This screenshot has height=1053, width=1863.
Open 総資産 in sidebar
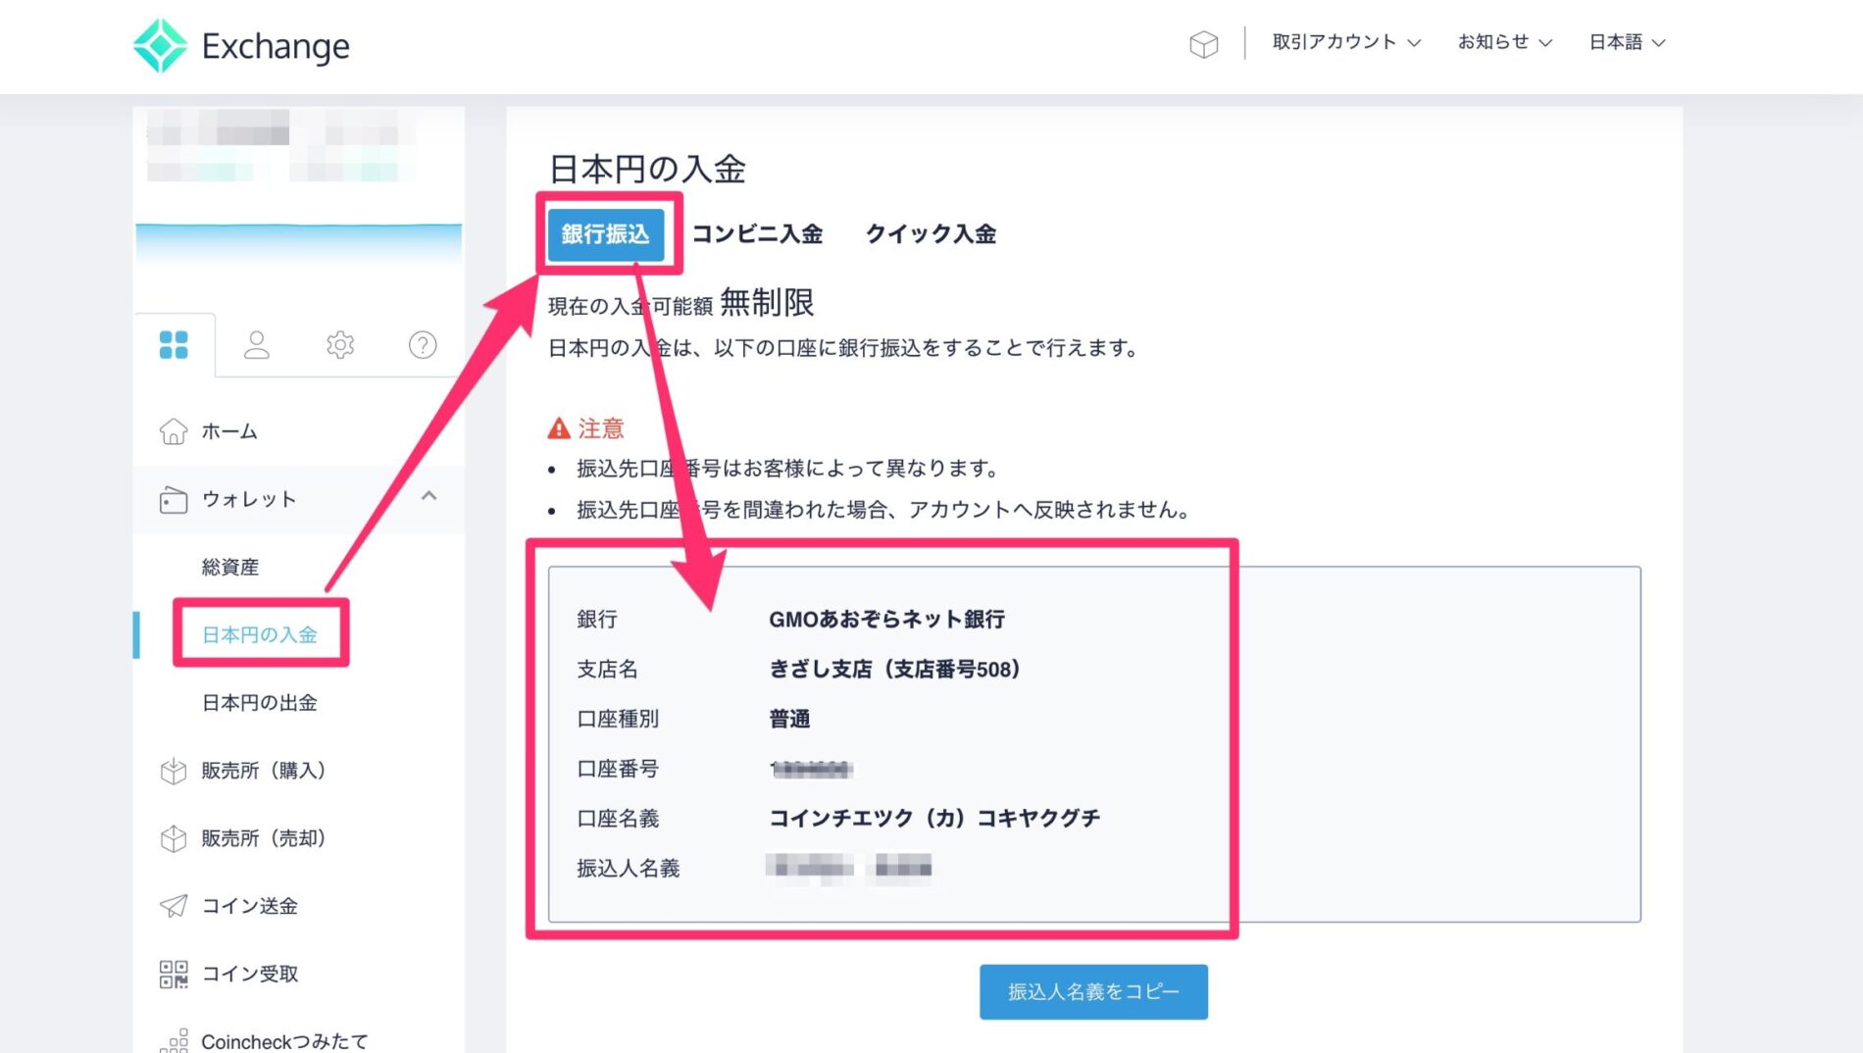click(230, 568)
